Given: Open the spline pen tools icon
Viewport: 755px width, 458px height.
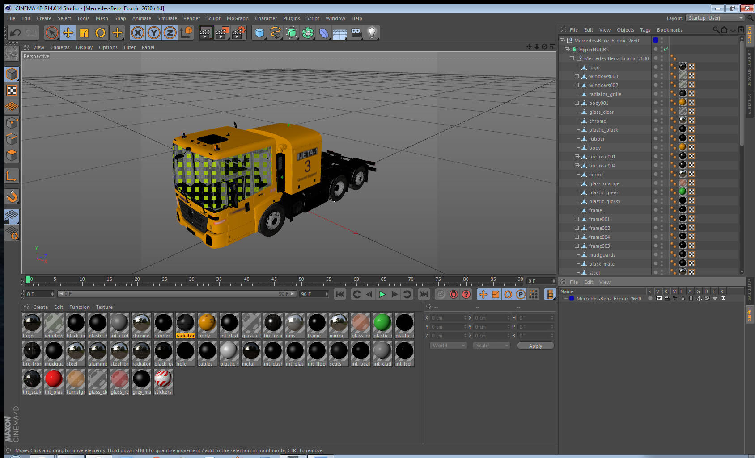Looking at the screenshot, I should 276,33.
